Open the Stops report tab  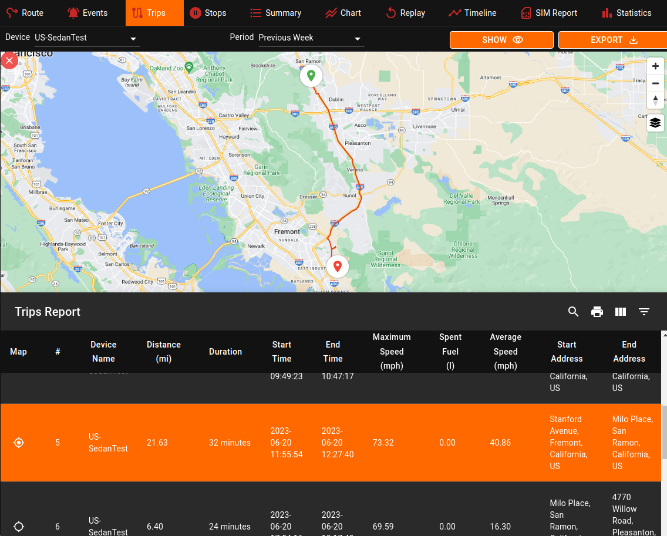click(208, 13)
